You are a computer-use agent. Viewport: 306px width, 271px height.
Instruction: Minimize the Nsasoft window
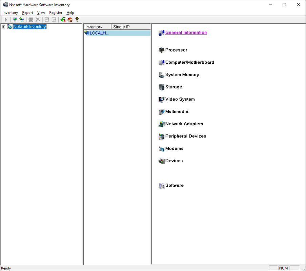(270, 5)
